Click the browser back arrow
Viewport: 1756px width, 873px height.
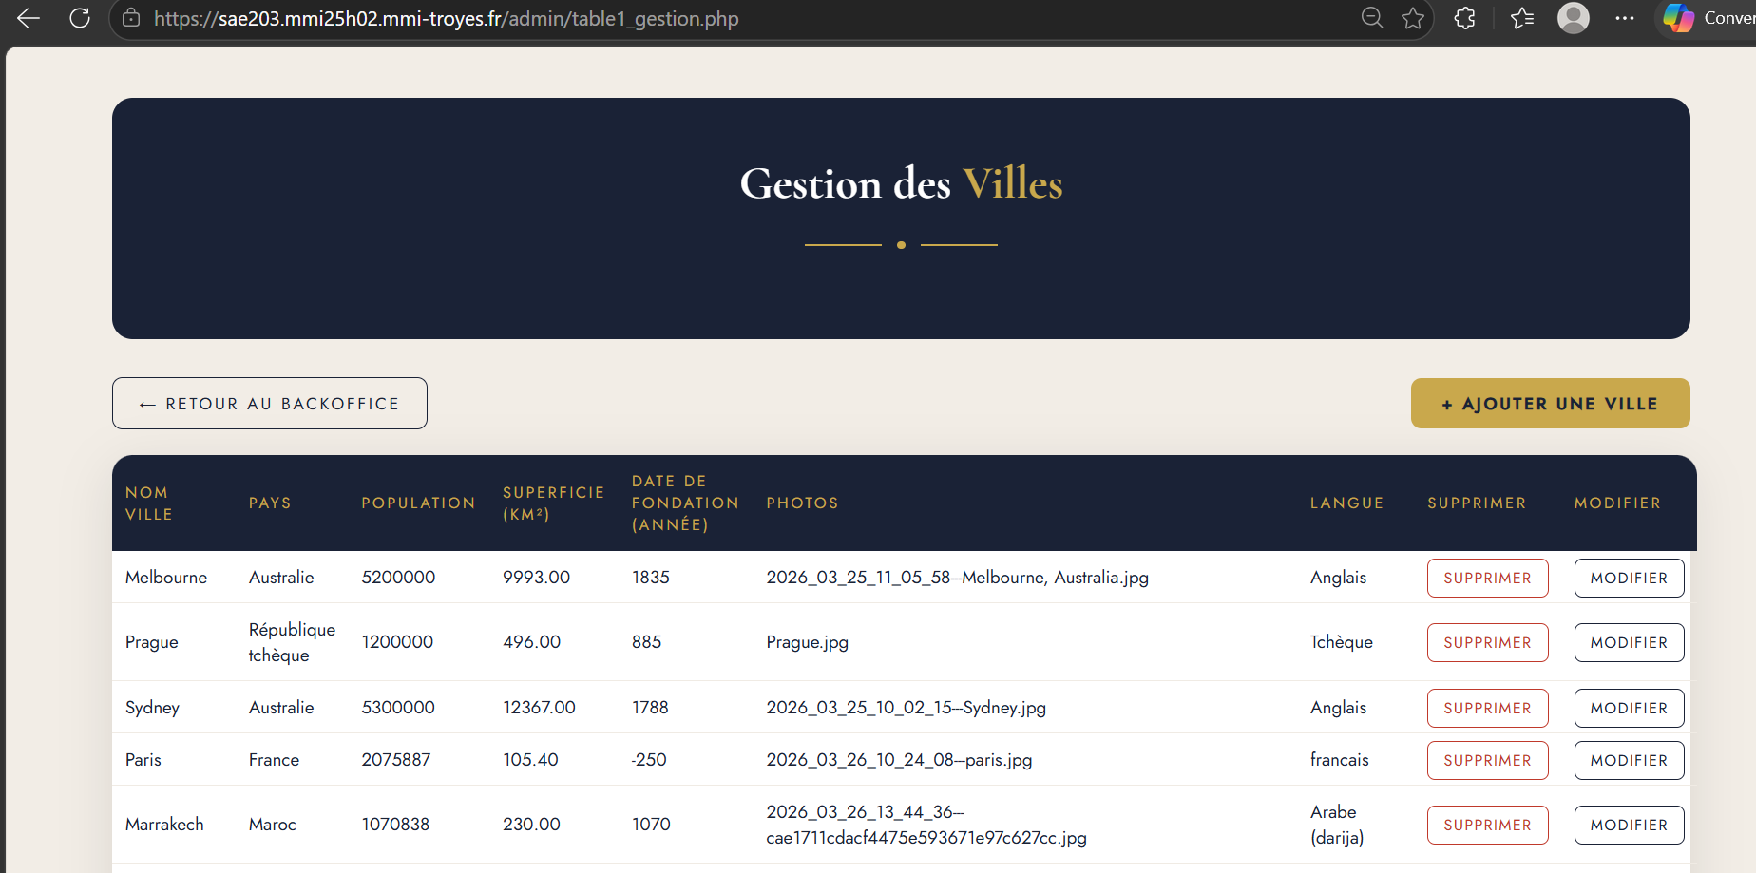point(29,18)
